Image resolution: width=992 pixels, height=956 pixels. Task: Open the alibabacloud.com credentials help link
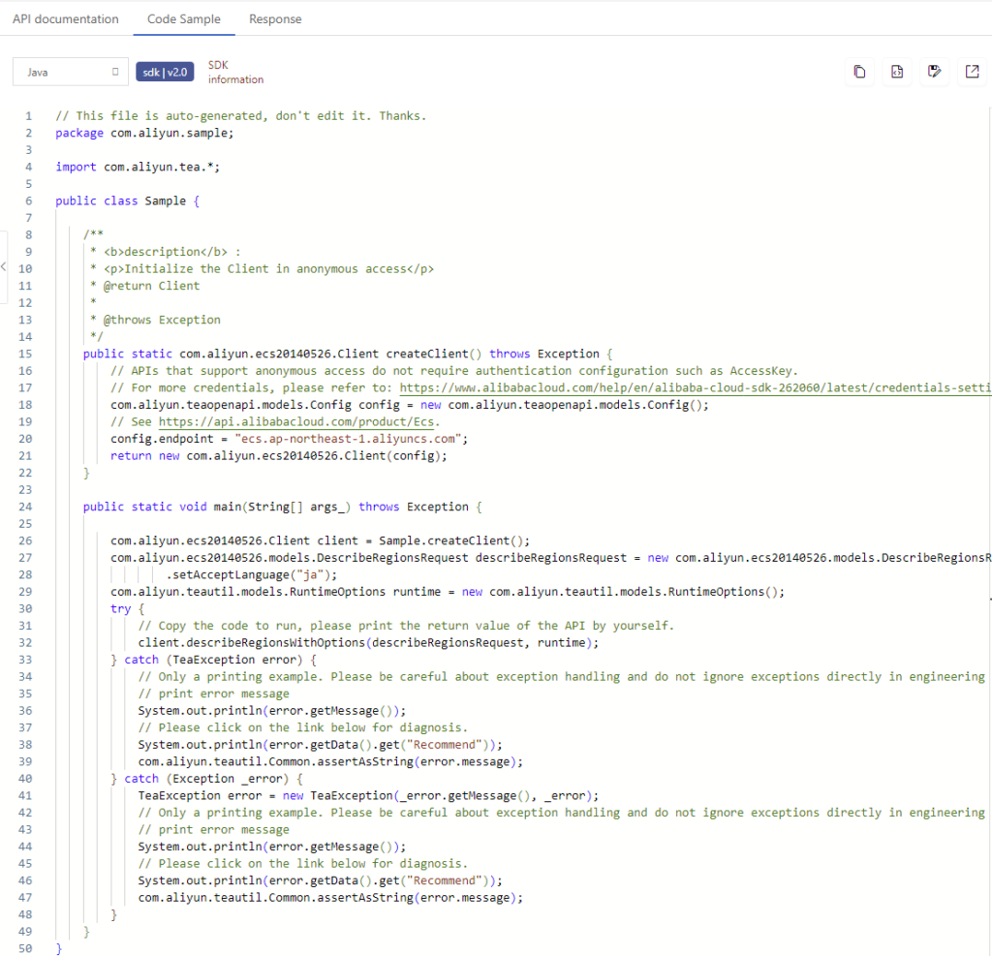[696, 387]
